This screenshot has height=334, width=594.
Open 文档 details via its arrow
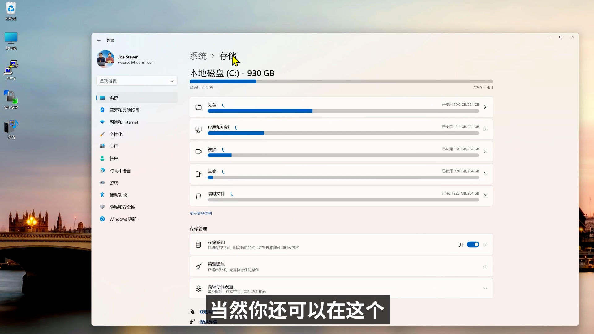pyautogui.click(x=485, y=107)
